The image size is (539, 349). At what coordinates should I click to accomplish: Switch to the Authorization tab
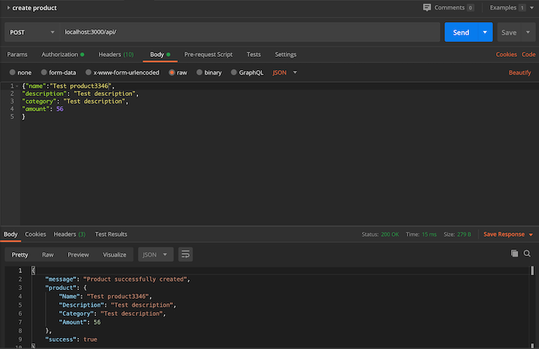pyautogui.click(x=63, y=55)
